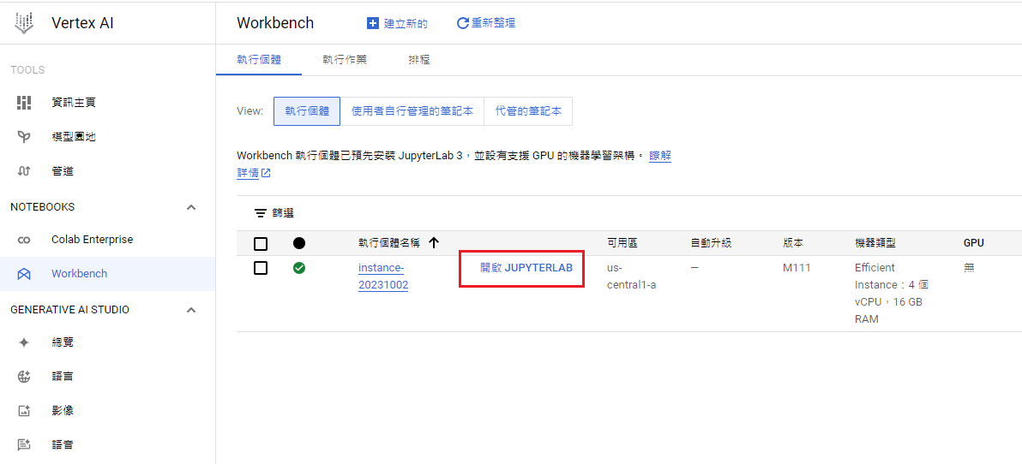This screenshot has width=1022, height=464.
Task: Switch to the 執行作業 tab
Action: point(345,60)
